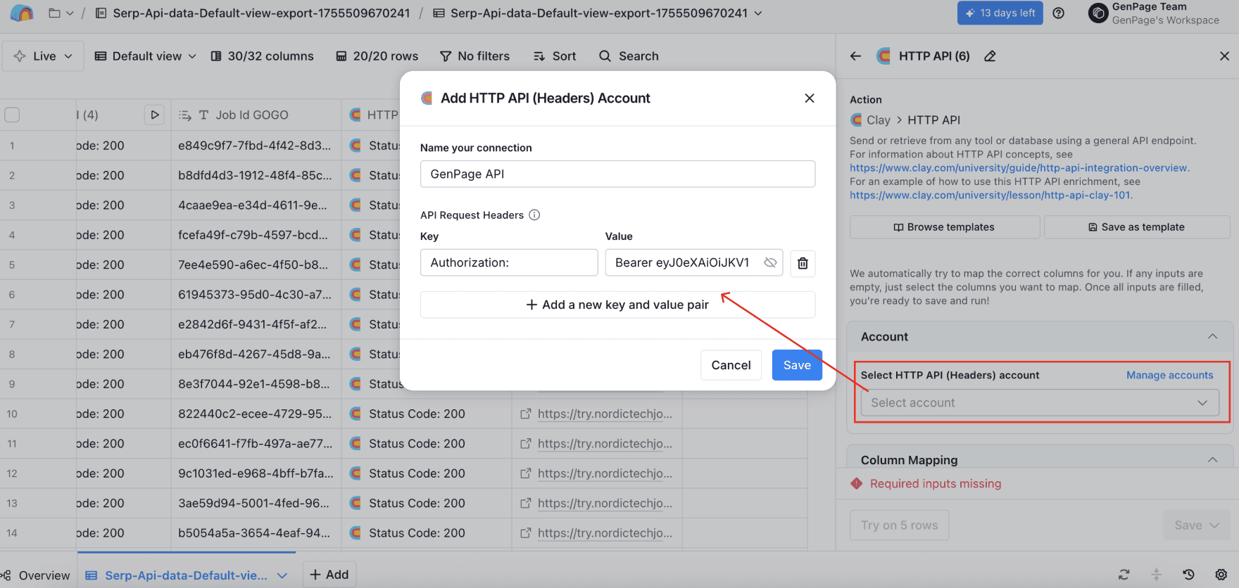Click Manage accounts link

[x=1169, y=375]
